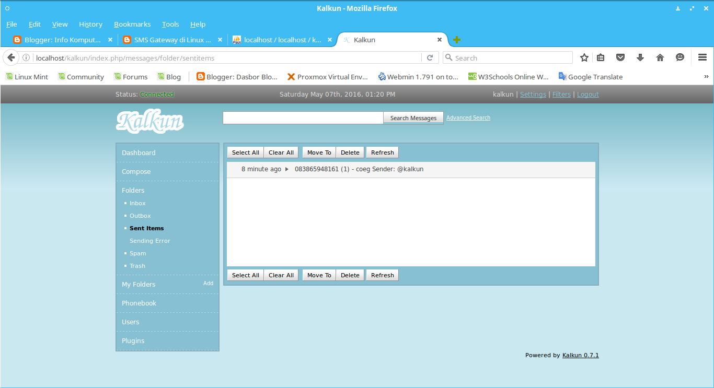The height and width of the screenshot is (388, 714).
Task: Click the Firefox Search box
Action: [508, 58]
